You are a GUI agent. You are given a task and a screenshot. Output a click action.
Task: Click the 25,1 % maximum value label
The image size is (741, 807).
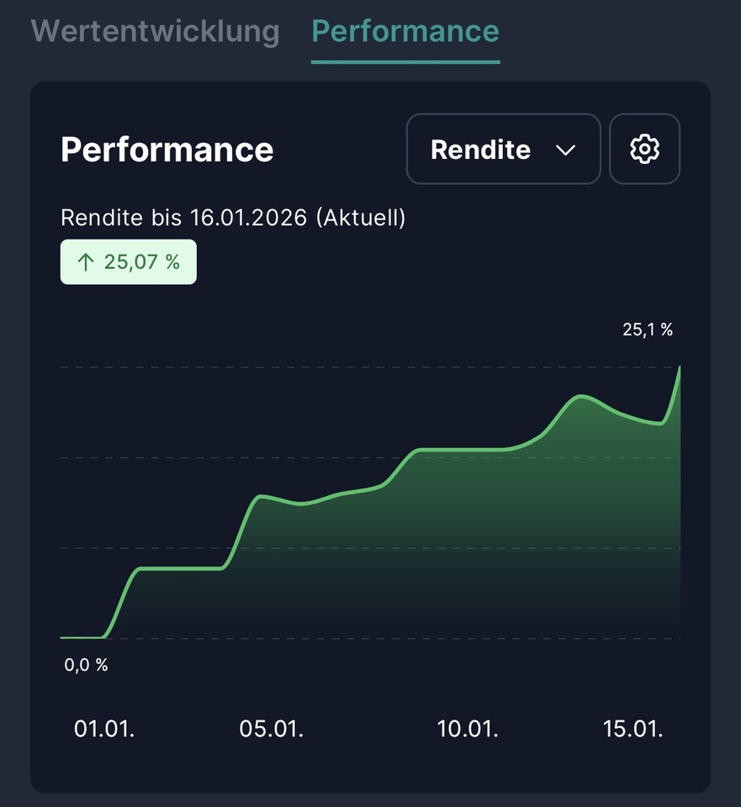pos(647,330)
